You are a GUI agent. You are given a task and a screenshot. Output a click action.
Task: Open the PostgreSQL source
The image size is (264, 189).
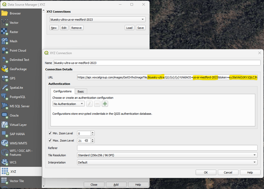point(21,97)
